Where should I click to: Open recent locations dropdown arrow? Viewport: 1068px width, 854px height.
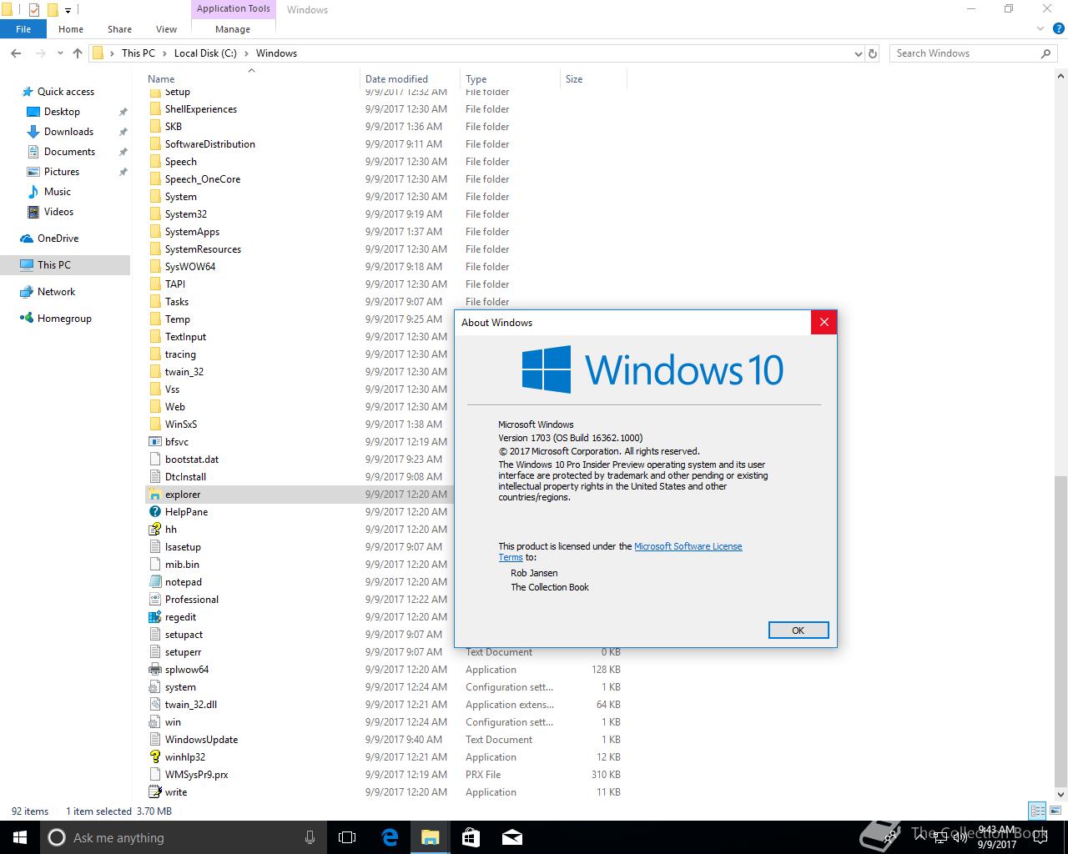(x=61, y=53)
